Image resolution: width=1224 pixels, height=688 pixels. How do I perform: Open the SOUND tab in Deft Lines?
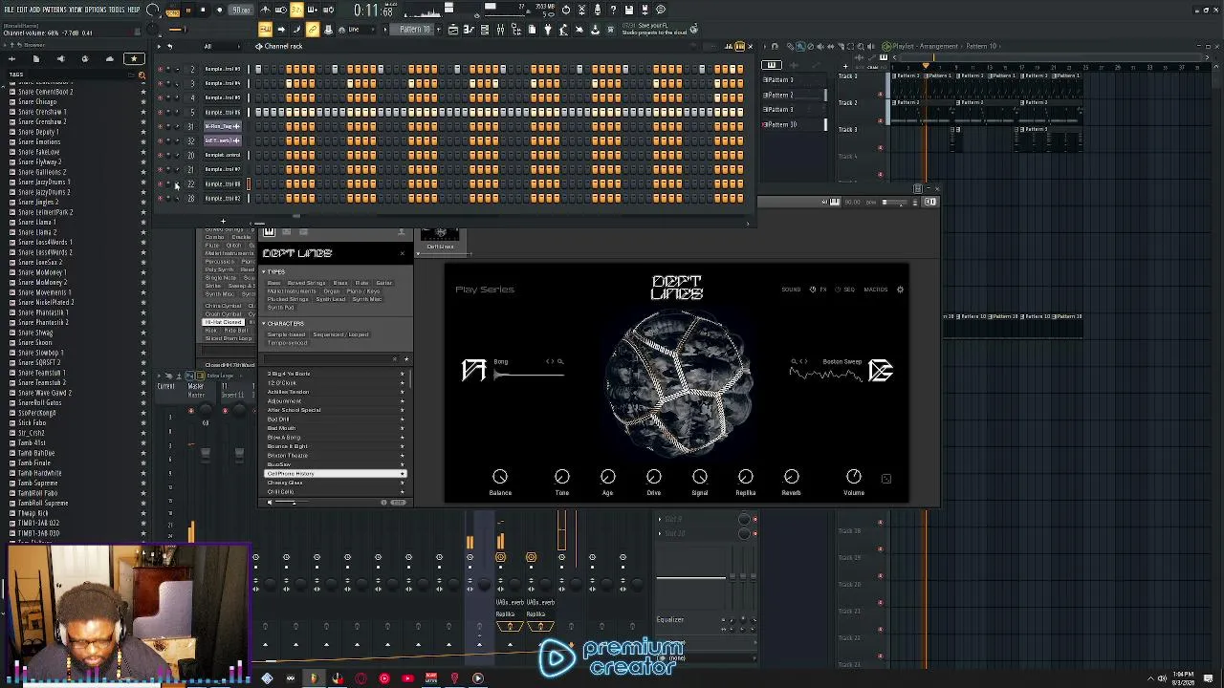791,290
